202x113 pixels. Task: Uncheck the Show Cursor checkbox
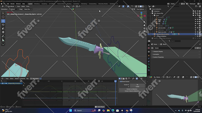[x=121, y=81]
